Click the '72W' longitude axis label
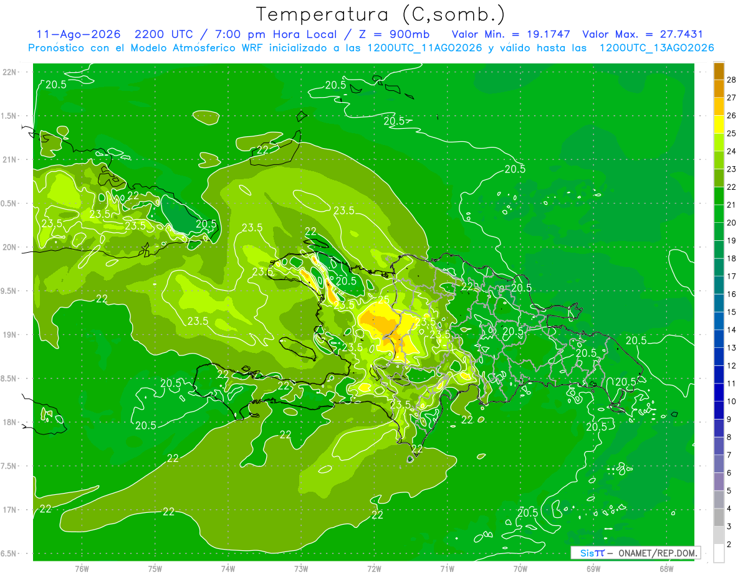The image size is (748, 577). click(x=374, y=569)
